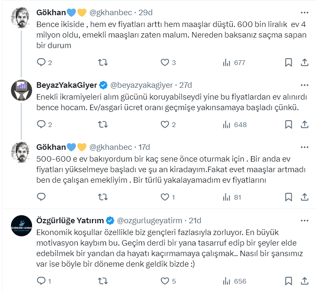Repost Gökhan's tweet about house prices
The image size is (317, 292).
click(103, 62)
